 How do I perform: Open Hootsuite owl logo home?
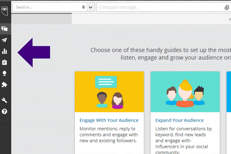[x=5, y=11]
